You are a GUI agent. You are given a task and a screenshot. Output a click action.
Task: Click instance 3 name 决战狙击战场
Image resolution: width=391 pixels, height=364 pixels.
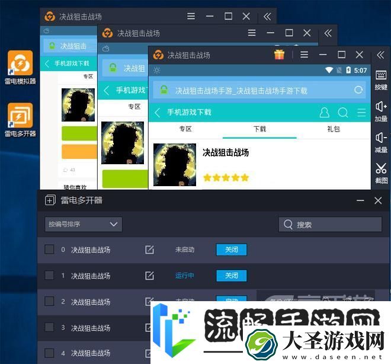91,328
